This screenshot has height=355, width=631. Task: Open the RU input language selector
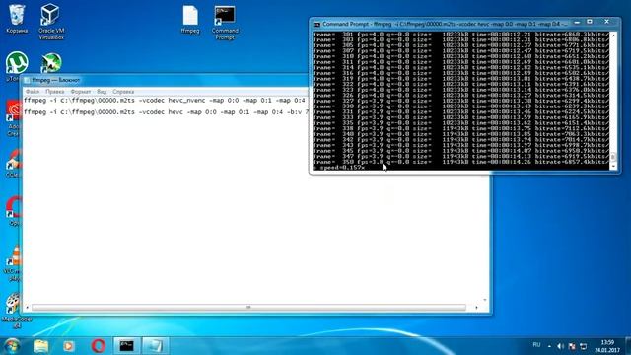coord(536,345)
